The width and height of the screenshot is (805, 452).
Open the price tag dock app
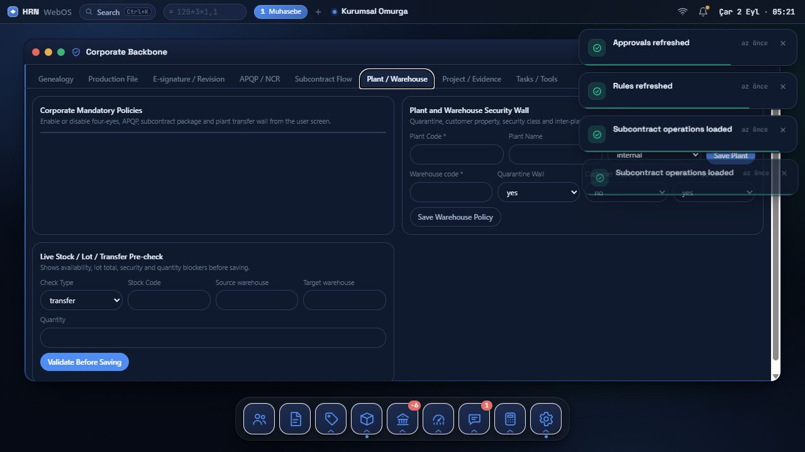(331, 419)
